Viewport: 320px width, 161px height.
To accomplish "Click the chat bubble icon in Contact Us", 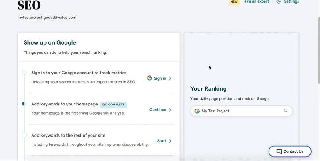I will click(x=279, y=151).
